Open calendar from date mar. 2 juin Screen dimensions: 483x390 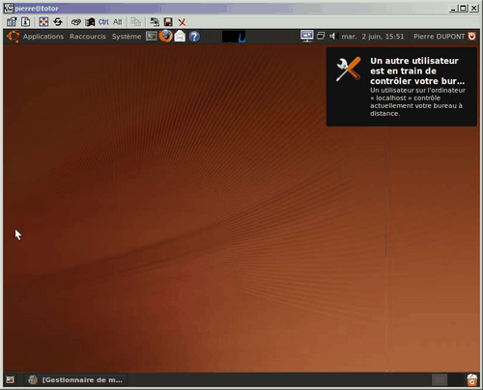(x=373, y=37)
